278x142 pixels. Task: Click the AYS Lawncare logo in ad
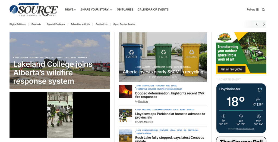224,37
